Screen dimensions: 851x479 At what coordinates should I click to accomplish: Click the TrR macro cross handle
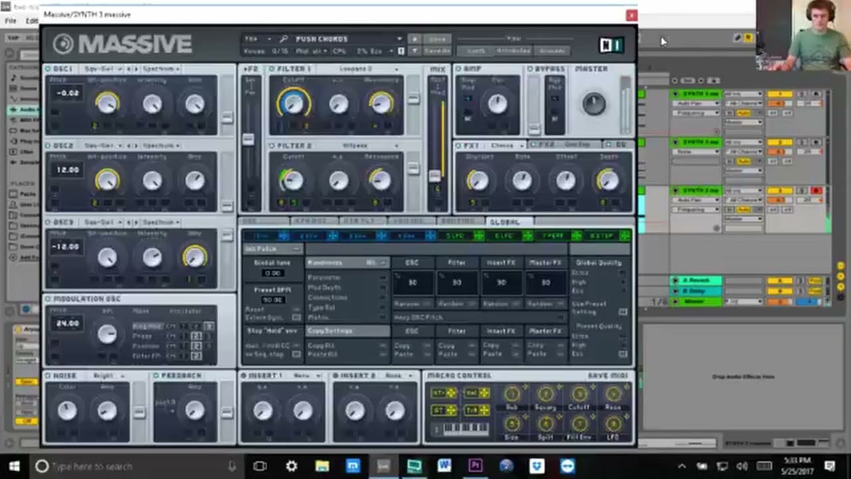pos(483,410)
